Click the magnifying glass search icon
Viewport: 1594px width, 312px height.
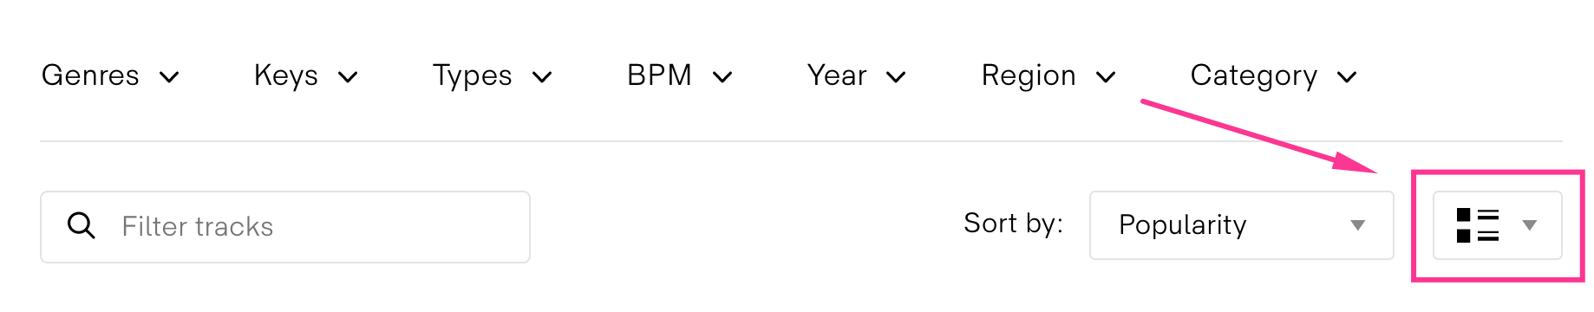82,225
